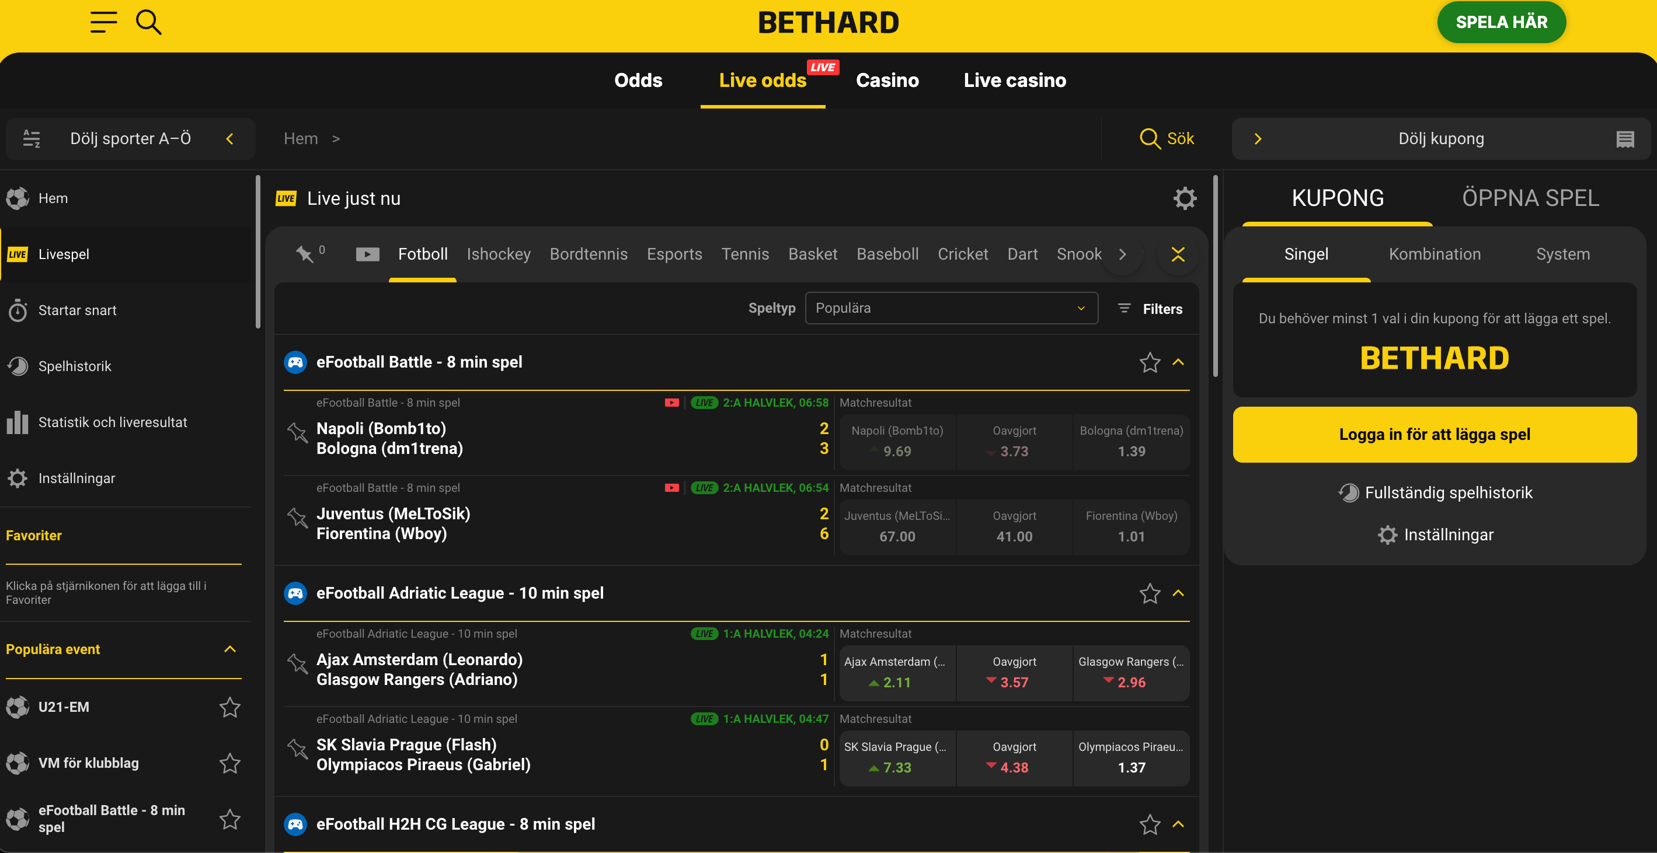Click the Sök search button
The image size is (1657, 853).
1166,138
